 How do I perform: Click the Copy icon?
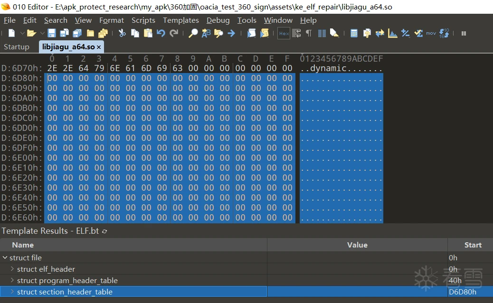135,33
